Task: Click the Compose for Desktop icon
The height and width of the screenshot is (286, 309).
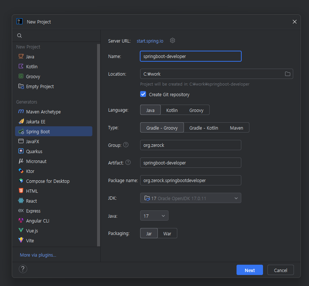Action: (21, 181)
